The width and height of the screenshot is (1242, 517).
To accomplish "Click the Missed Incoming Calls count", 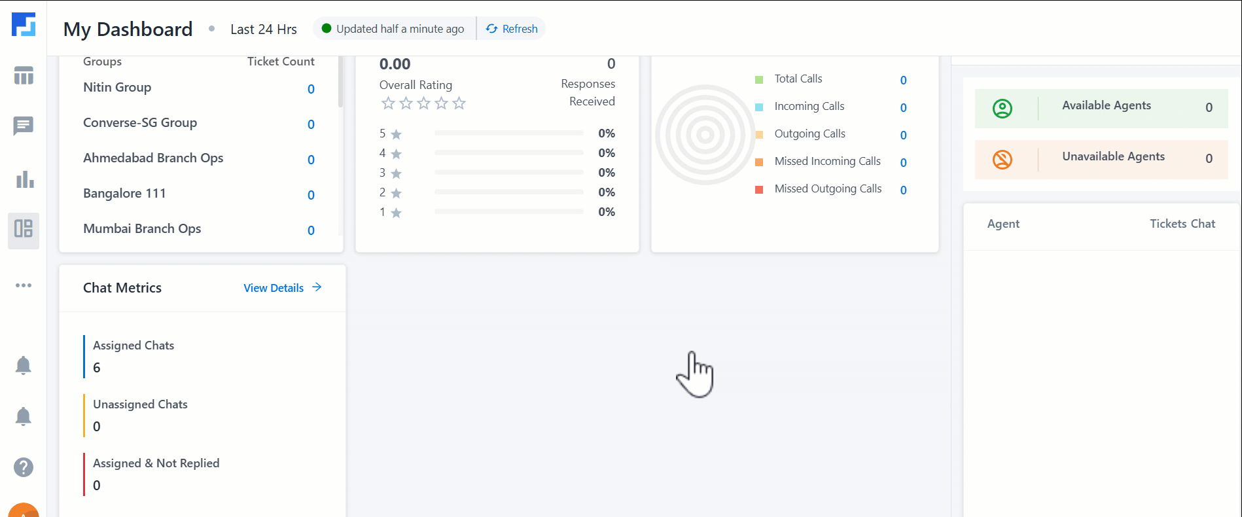I will tap(903, 163).
